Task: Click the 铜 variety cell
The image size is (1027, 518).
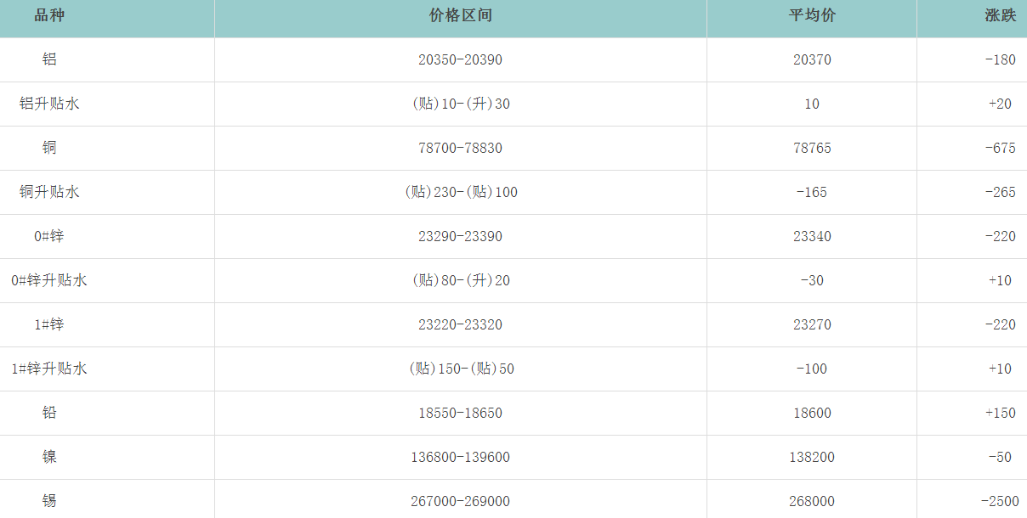Action: click(x=49, y=149)
